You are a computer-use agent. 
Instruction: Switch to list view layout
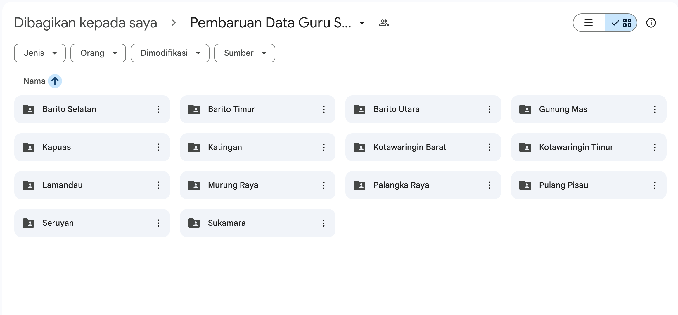pyautogui.click(x=589, y=23)
